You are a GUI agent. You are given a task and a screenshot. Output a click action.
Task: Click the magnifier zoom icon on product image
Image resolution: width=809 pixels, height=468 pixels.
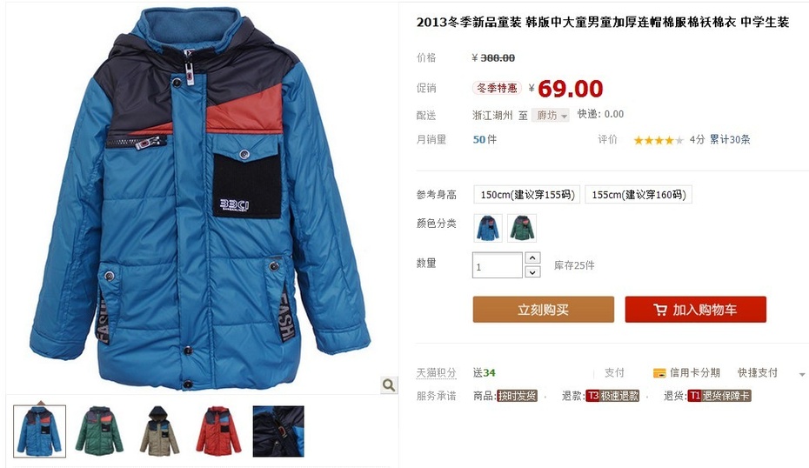point(389,385)
